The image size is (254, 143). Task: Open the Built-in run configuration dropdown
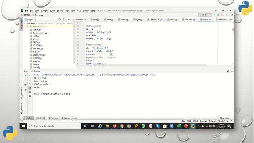click(205, 15)
